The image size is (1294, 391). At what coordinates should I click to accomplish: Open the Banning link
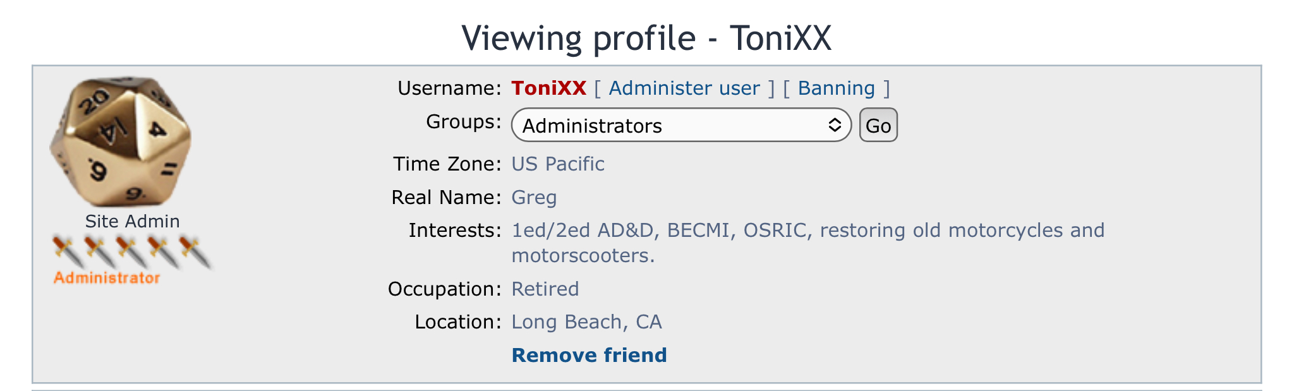pos(837,88)
